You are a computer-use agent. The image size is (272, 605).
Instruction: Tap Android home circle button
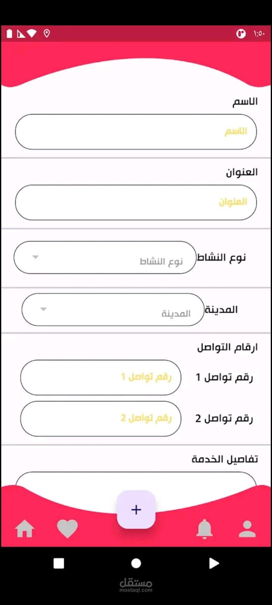click(136, 563)
